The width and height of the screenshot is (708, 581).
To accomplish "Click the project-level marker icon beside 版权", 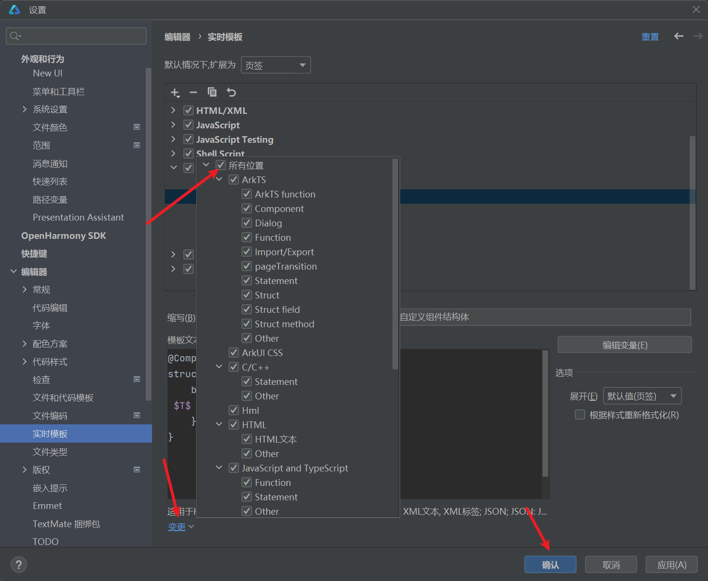I will [137, 470].
